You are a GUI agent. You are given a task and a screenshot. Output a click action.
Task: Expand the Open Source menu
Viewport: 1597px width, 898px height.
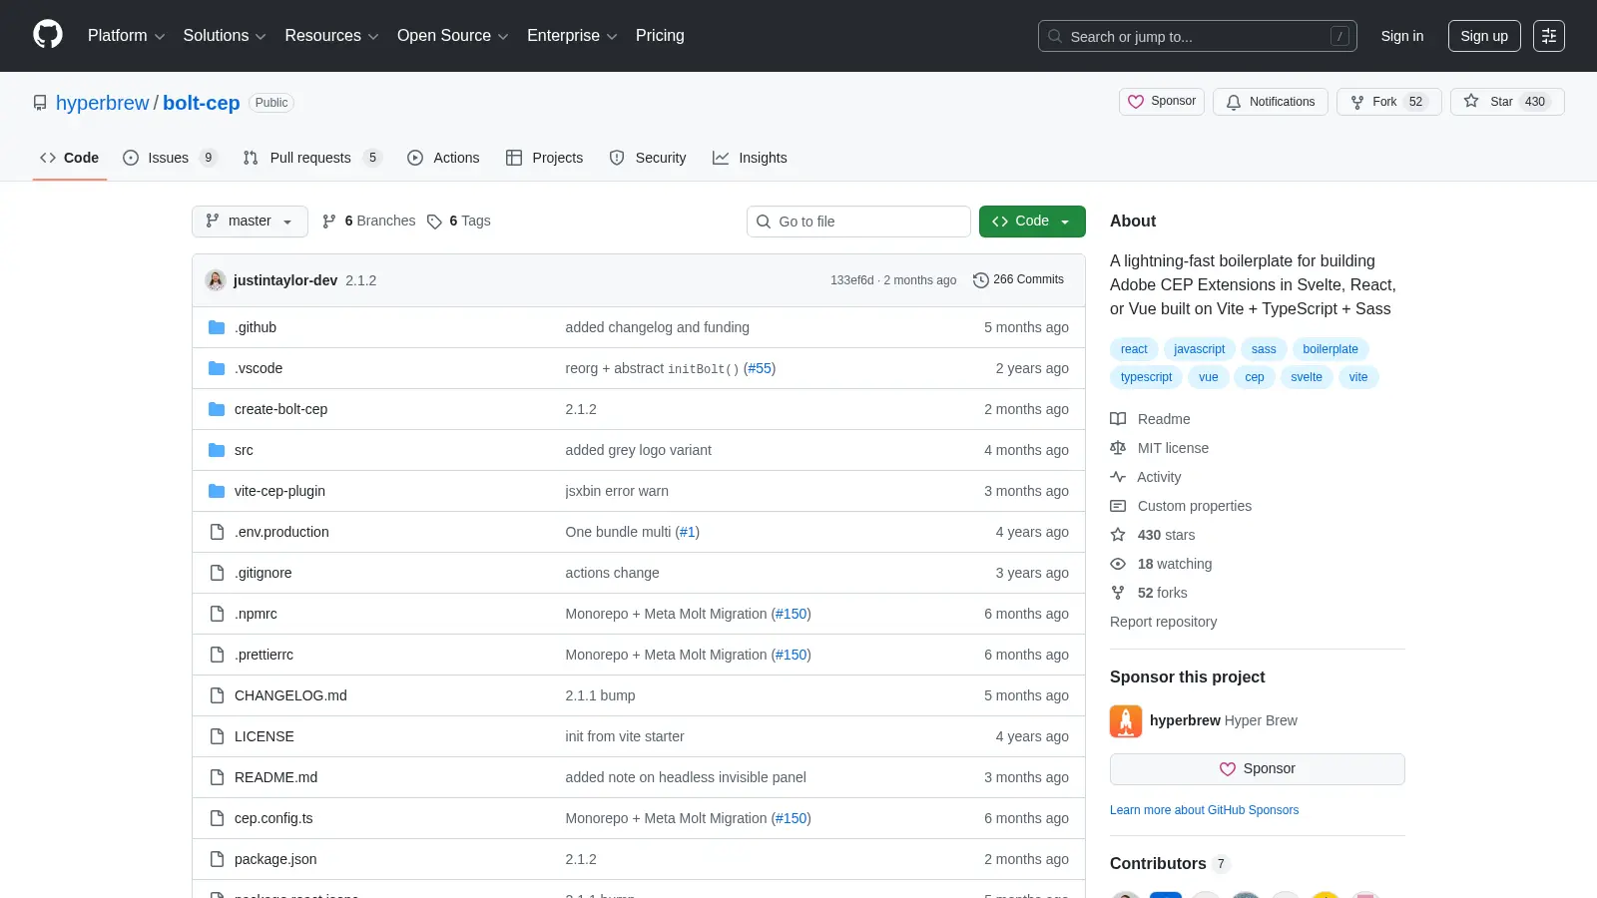click(x=452, y=36)
